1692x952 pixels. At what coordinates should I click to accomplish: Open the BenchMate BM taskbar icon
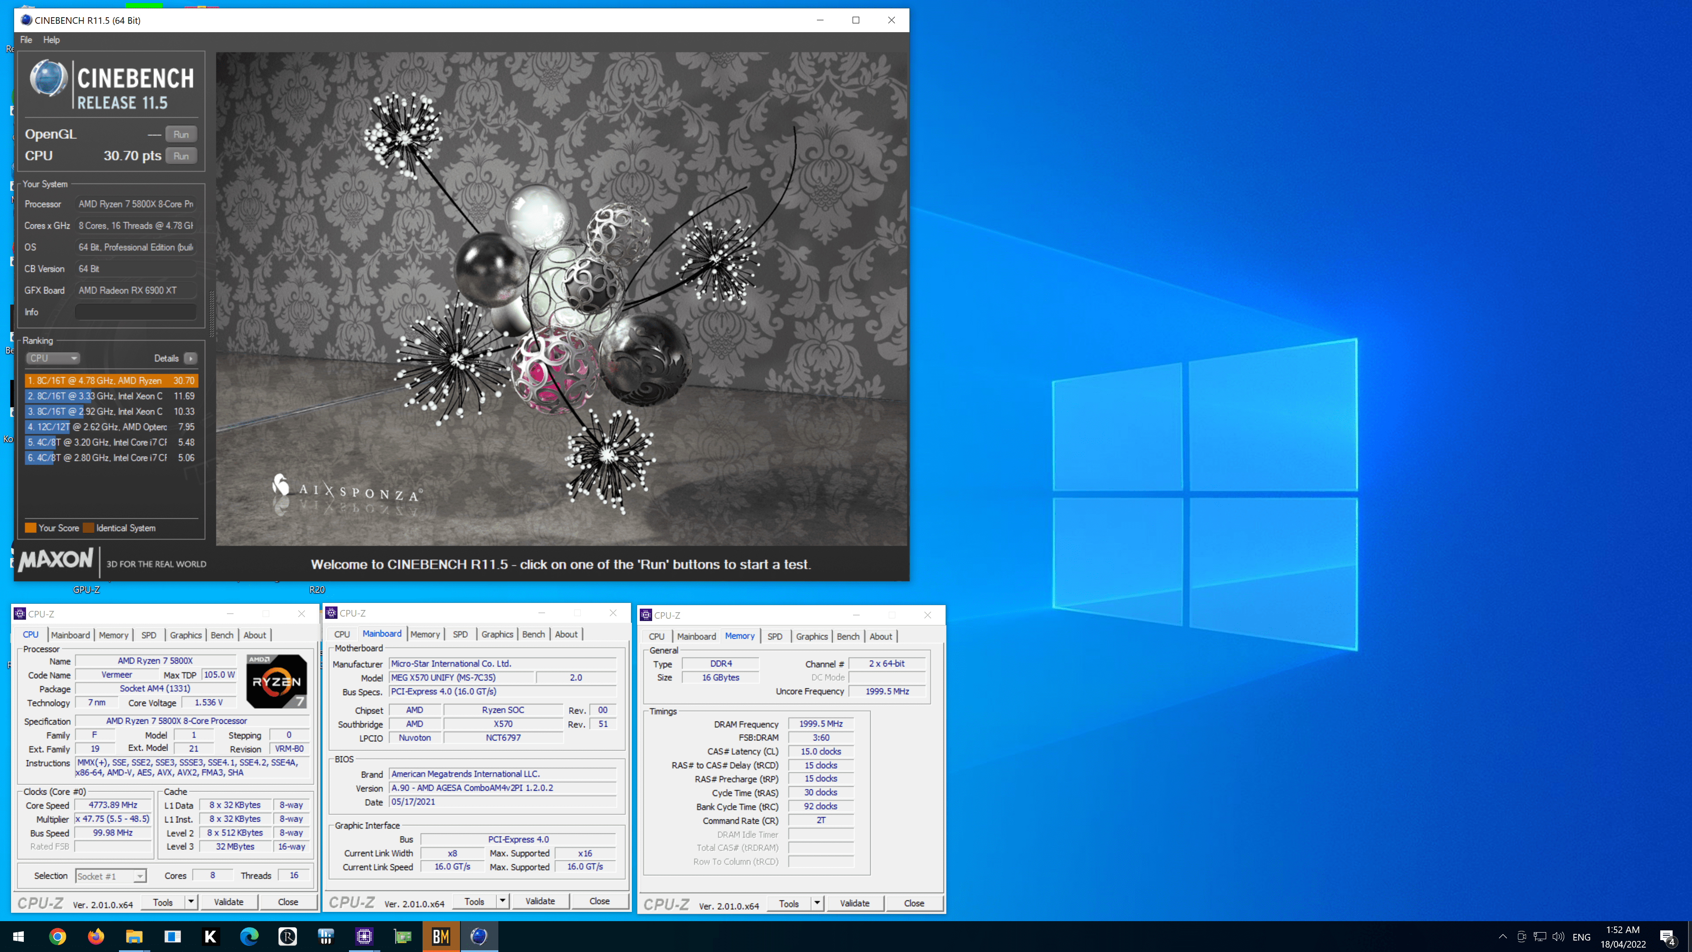(441, 936)
